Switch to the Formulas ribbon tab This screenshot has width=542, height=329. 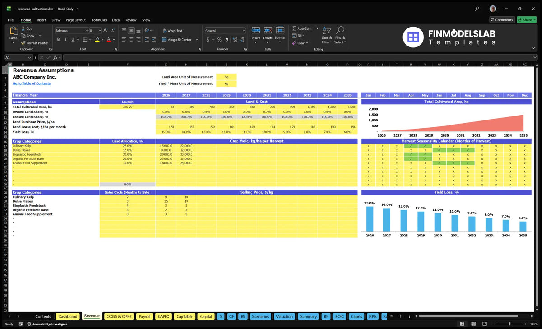pyautogui.click(x=99, y=20)
